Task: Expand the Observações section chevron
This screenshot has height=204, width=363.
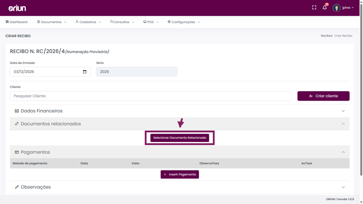Action: 343,187
